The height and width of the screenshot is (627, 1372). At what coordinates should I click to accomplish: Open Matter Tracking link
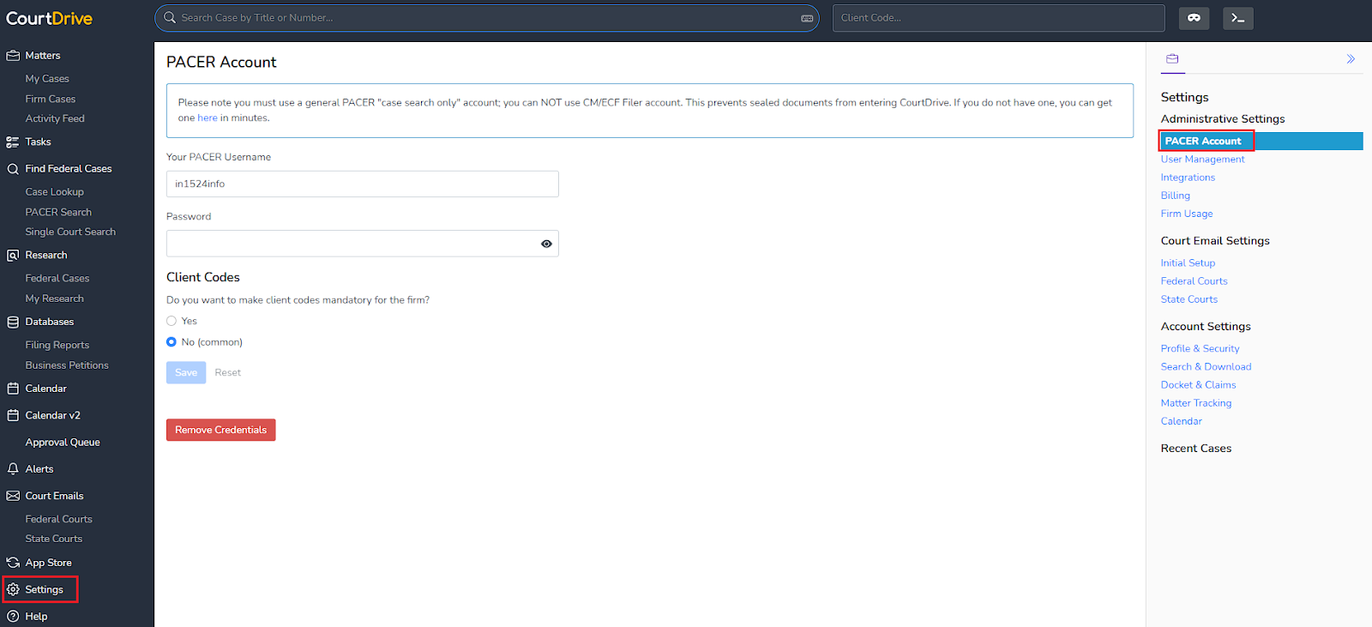(1196, 403)
